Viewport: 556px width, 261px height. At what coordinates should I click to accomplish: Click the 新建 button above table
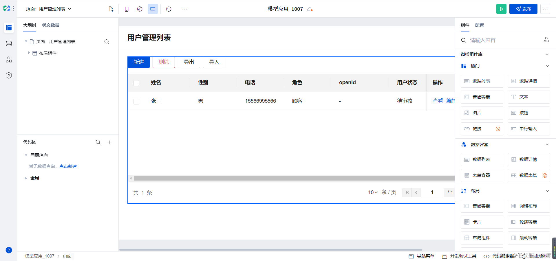point(139,62)
